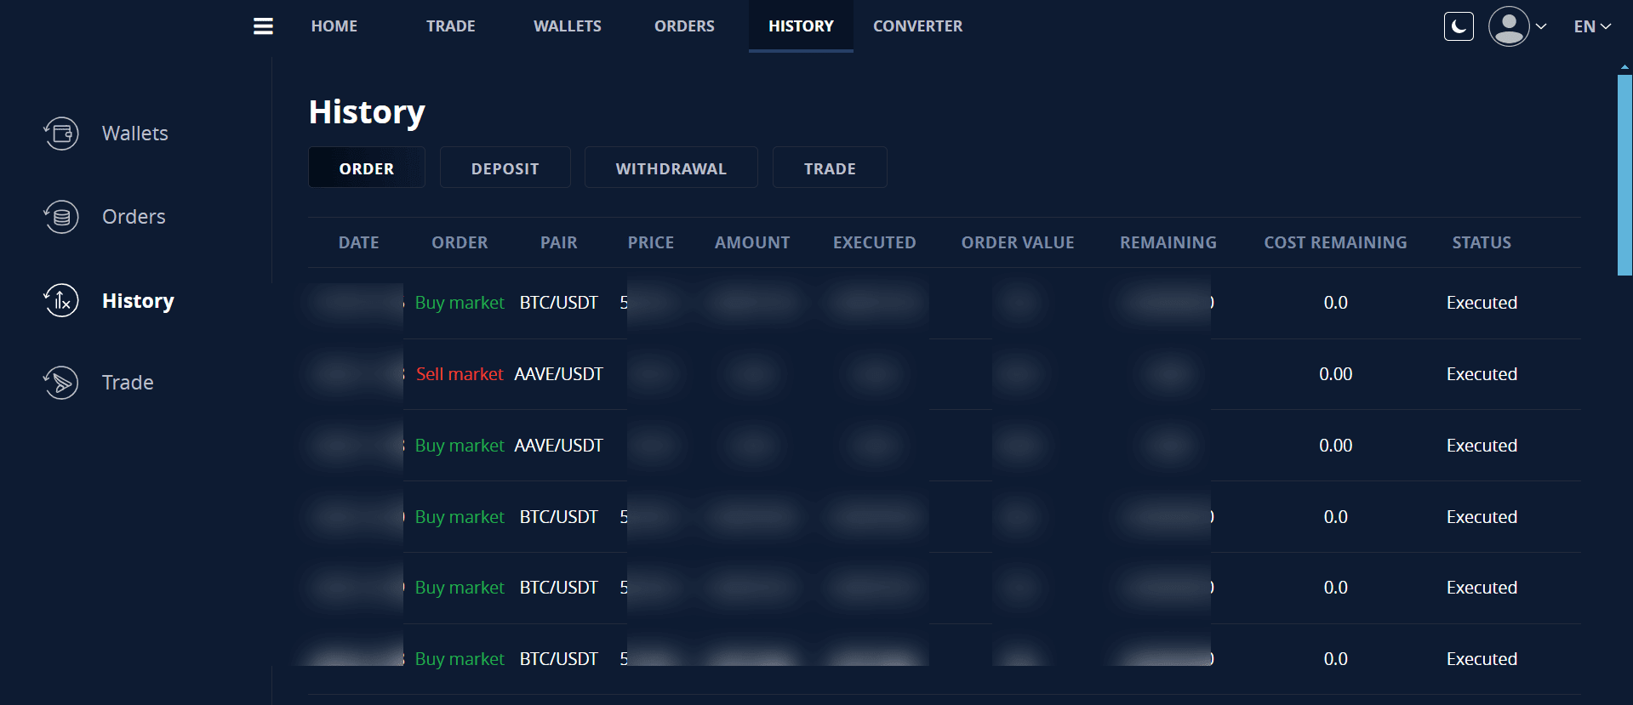Open the Converter page in top navigation

[x=917, y=26]
